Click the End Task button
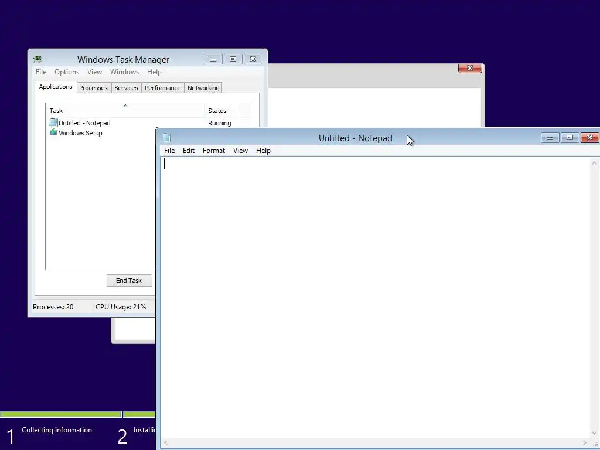Viewport: 600px width, 450px height. 129,281
